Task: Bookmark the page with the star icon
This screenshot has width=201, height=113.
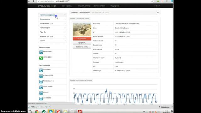Action: point(152,1)
